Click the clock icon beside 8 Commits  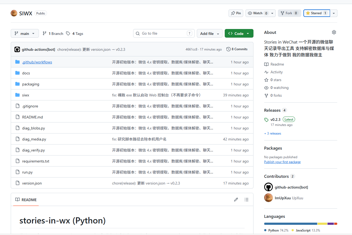point(228,49)
